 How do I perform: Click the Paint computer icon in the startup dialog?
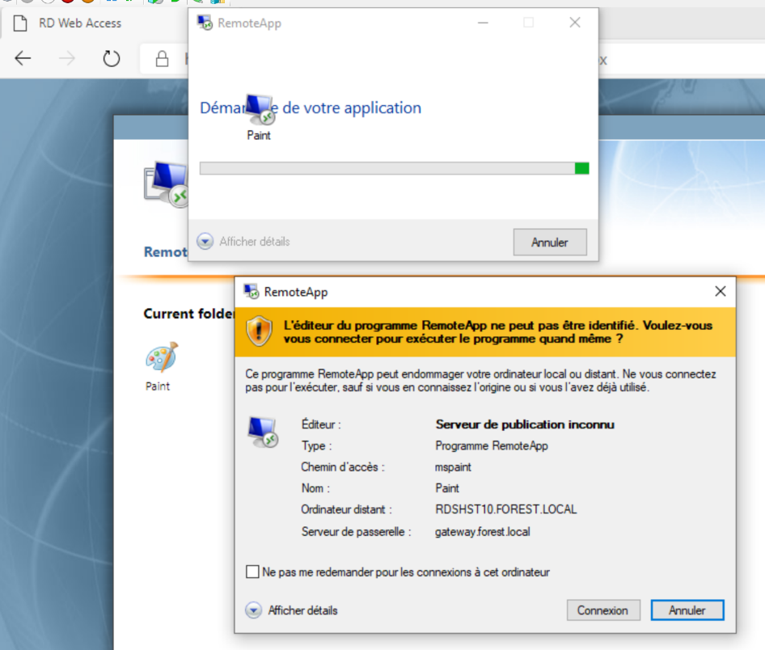pyautogui.click(x=260, y=109)
